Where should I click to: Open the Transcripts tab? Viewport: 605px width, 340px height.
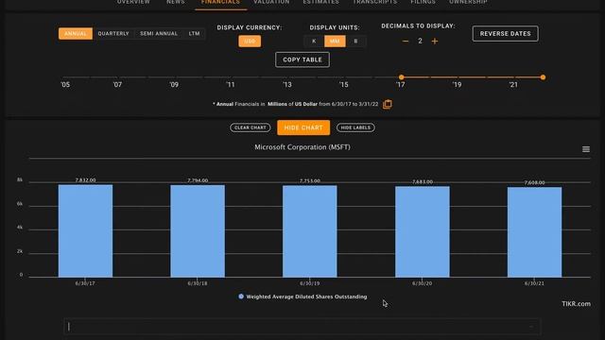click(x=374, y=2)
